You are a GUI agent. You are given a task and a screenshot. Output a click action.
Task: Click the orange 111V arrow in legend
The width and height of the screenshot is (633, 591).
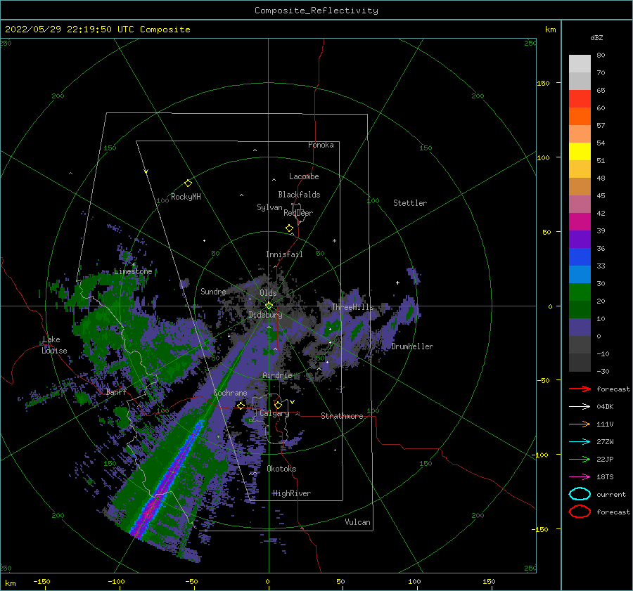point(580,424)
